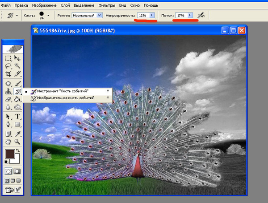The width and height of the screenshot is (268, 203).
Task: Select the Slice tool
Action: (x=17, y=74)
